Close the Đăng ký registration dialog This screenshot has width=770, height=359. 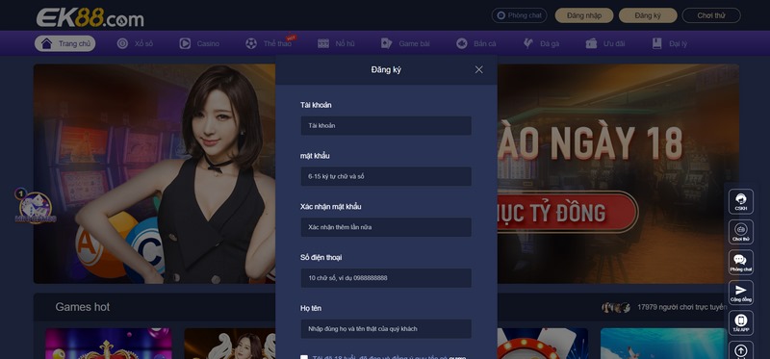pyautogui.click(x=478, y=69)
